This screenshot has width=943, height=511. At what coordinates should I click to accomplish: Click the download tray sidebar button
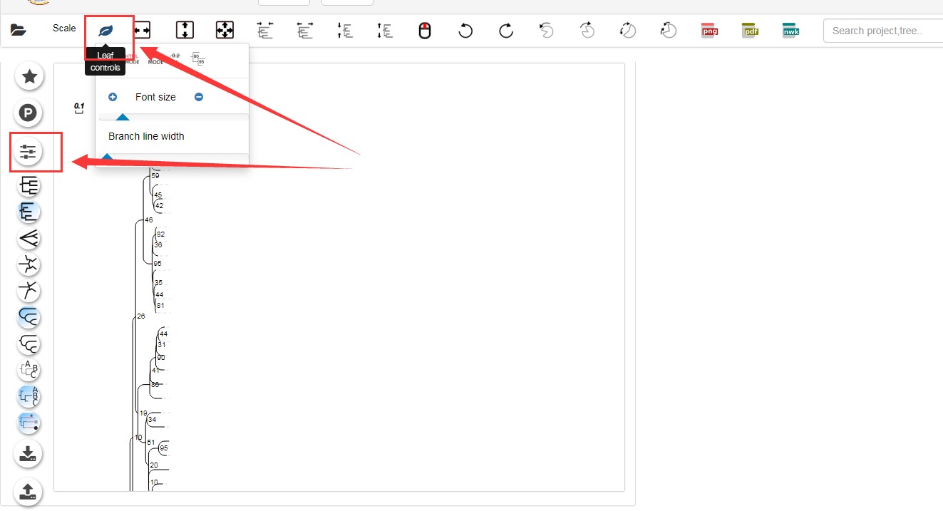click(x=29, y=453)
